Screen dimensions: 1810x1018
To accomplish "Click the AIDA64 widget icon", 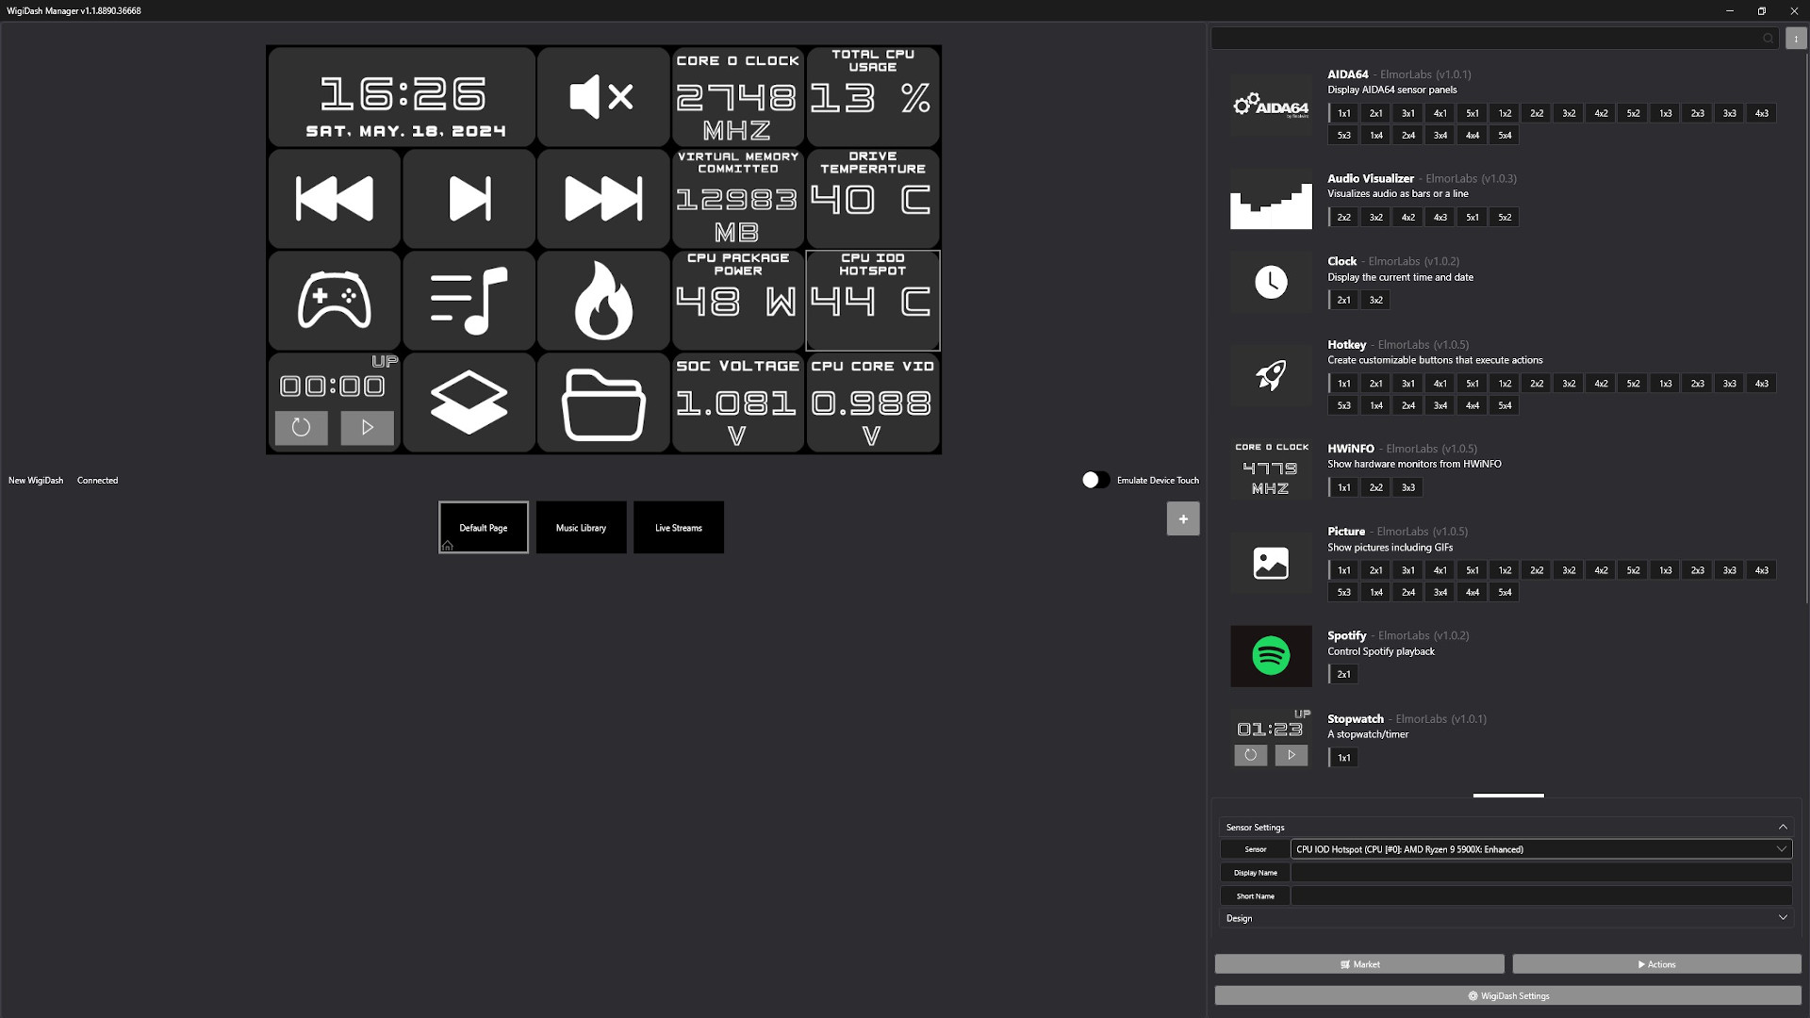I will click(x=1271, y=105).
